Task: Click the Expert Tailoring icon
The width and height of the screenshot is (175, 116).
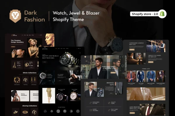Action: (x=91, y=110)
